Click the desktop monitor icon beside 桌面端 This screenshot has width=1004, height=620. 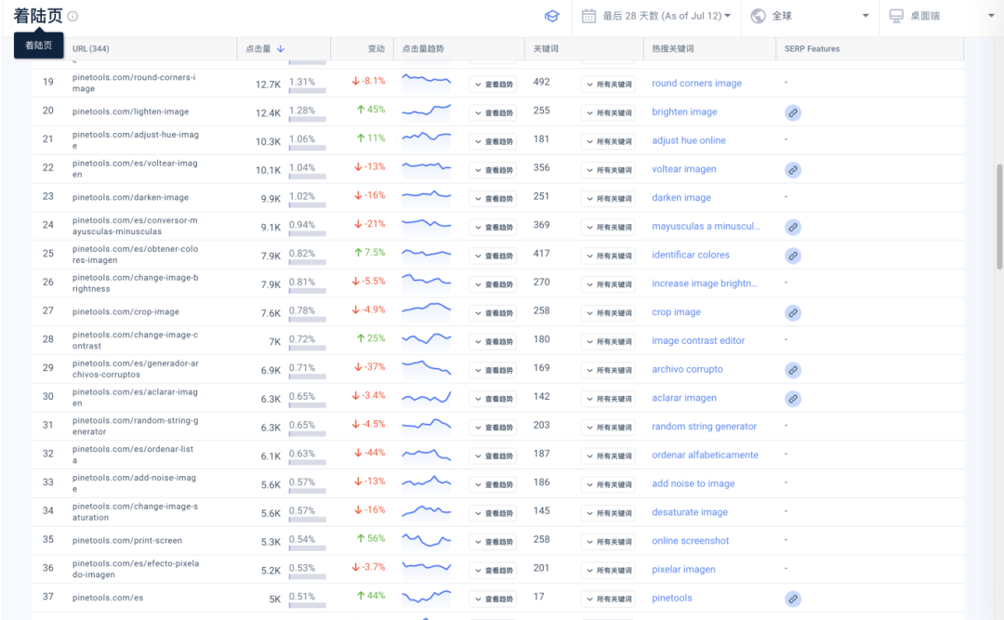tap(896, 16)
